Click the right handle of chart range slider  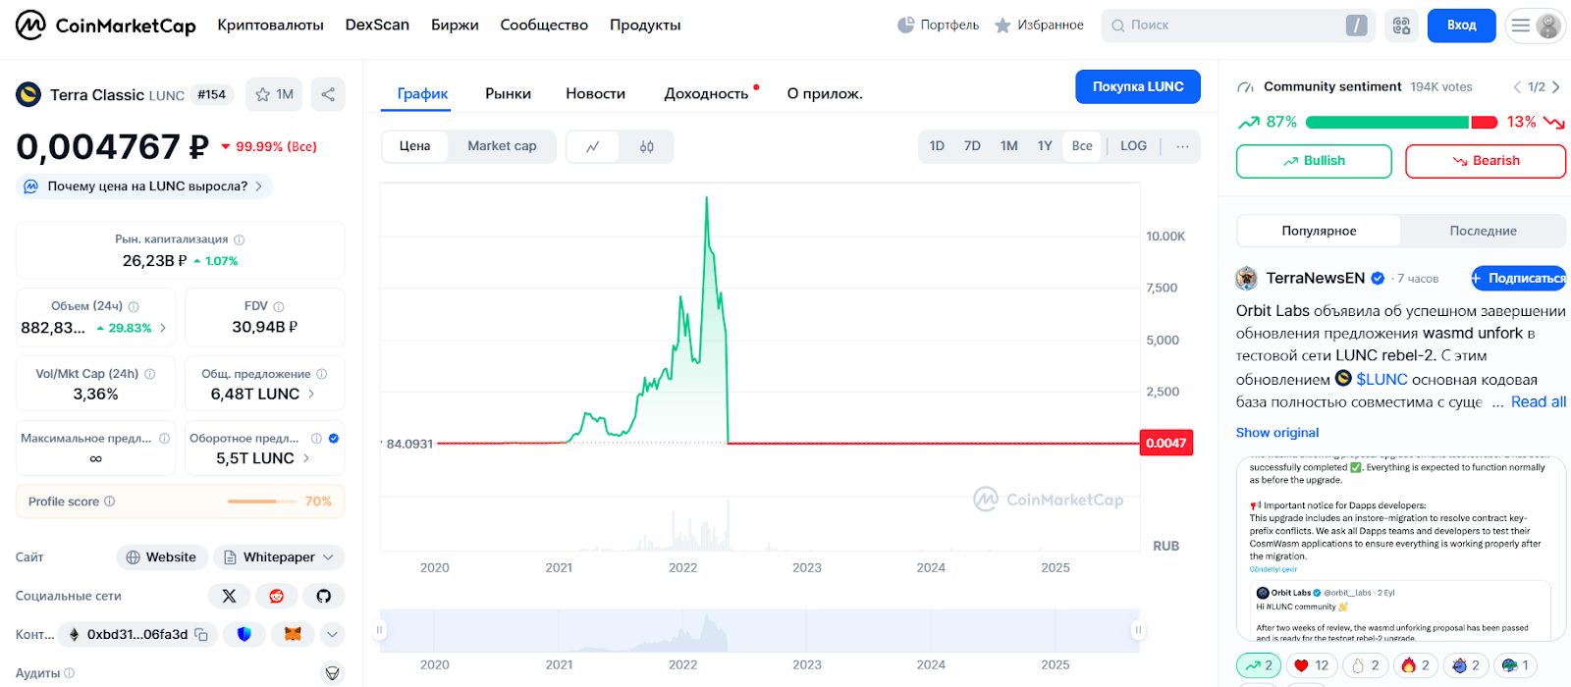pos(1138,630)
